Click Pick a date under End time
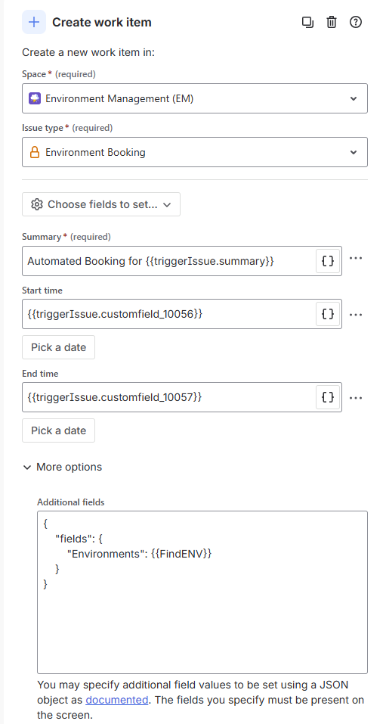The image size is (386, 724). (x=59, y=430)
